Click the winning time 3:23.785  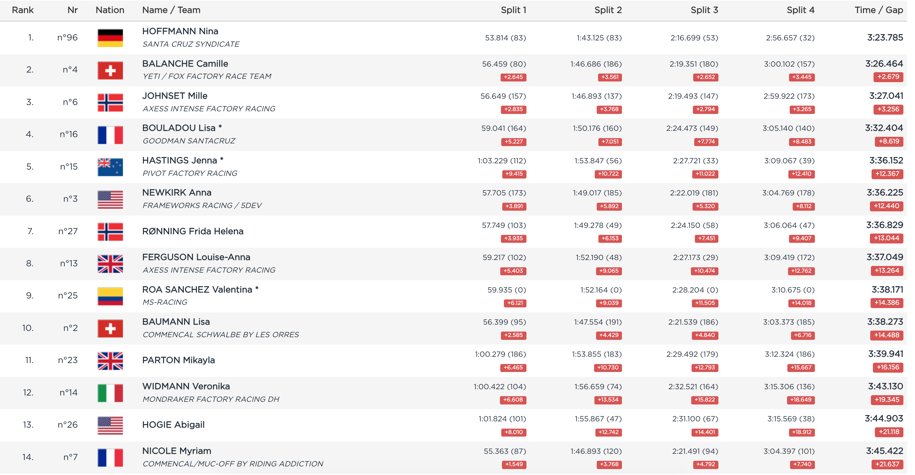885,38
